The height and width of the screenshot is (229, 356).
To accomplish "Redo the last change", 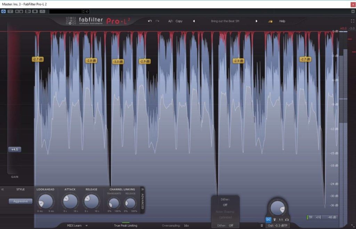I will (157, 21).
